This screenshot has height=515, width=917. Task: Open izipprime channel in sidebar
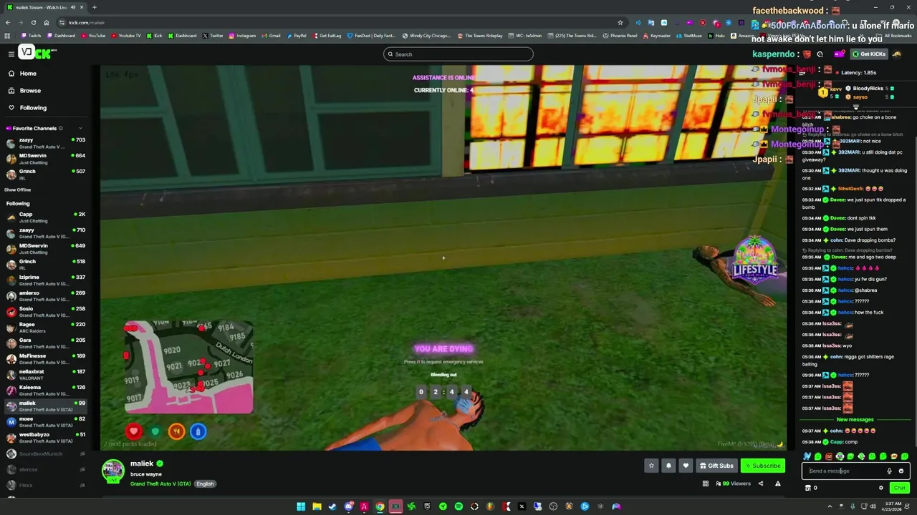click(44, 280)
